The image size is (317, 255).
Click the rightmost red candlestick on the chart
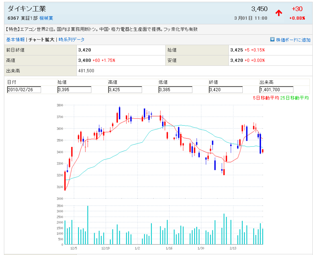pos(263,151)
